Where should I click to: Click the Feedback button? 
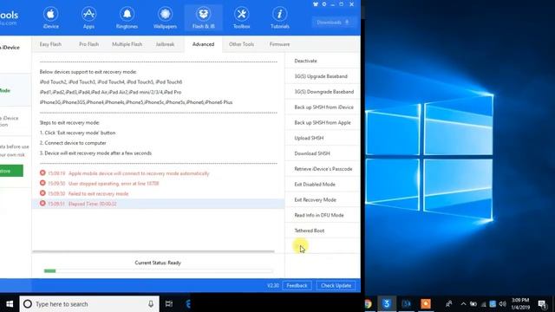pos(297,285)
